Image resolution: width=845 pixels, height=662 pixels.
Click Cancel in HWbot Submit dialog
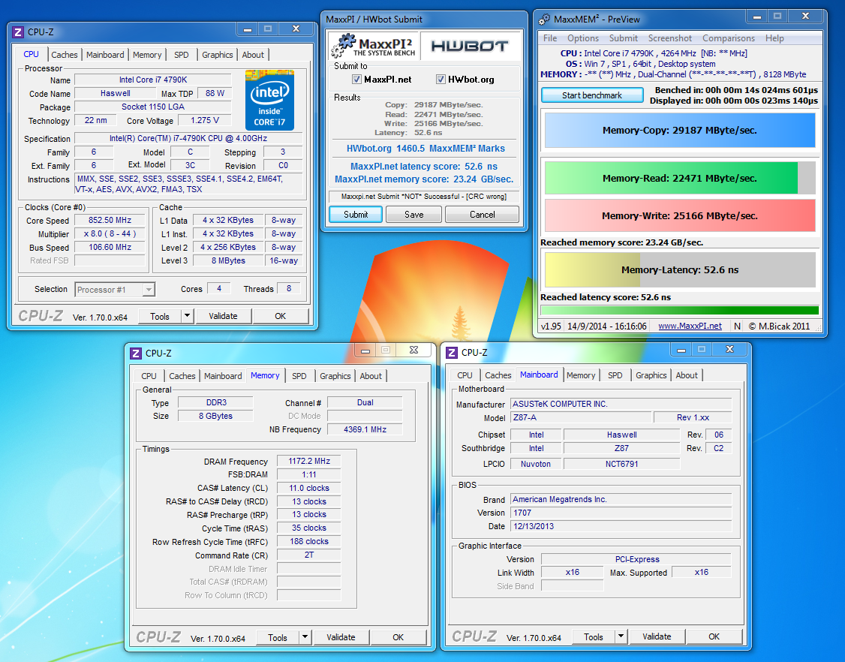pos(483,215)
